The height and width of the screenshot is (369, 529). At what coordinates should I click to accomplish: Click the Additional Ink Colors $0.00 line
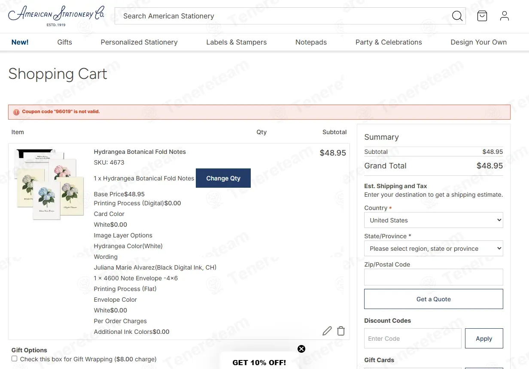(x=132, y=332)
